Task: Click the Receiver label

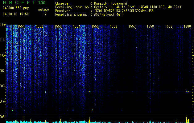Action: pyautogui.click(x=63, y=11)
